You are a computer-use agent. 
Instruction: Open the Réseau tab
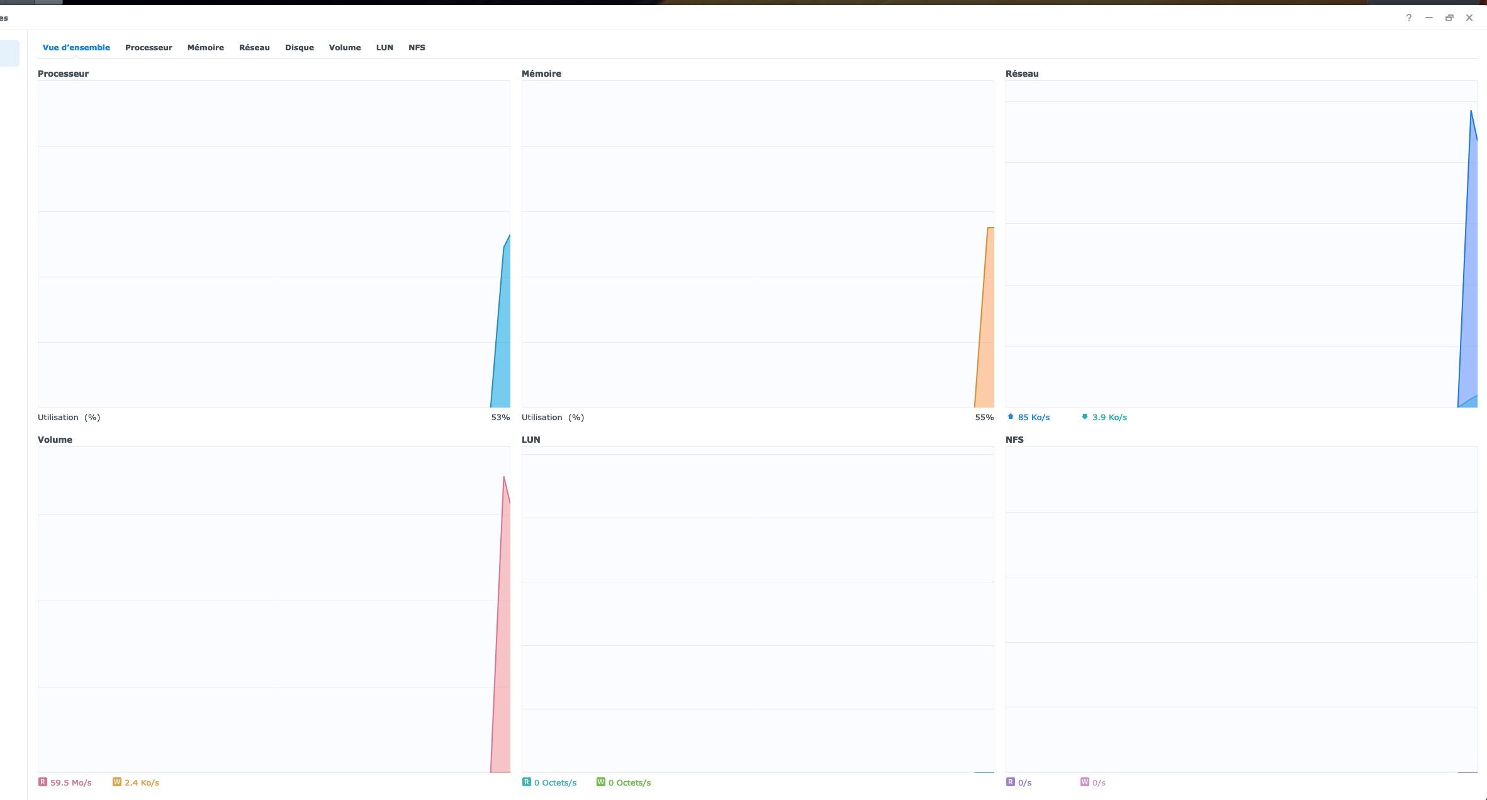(254, 48)
